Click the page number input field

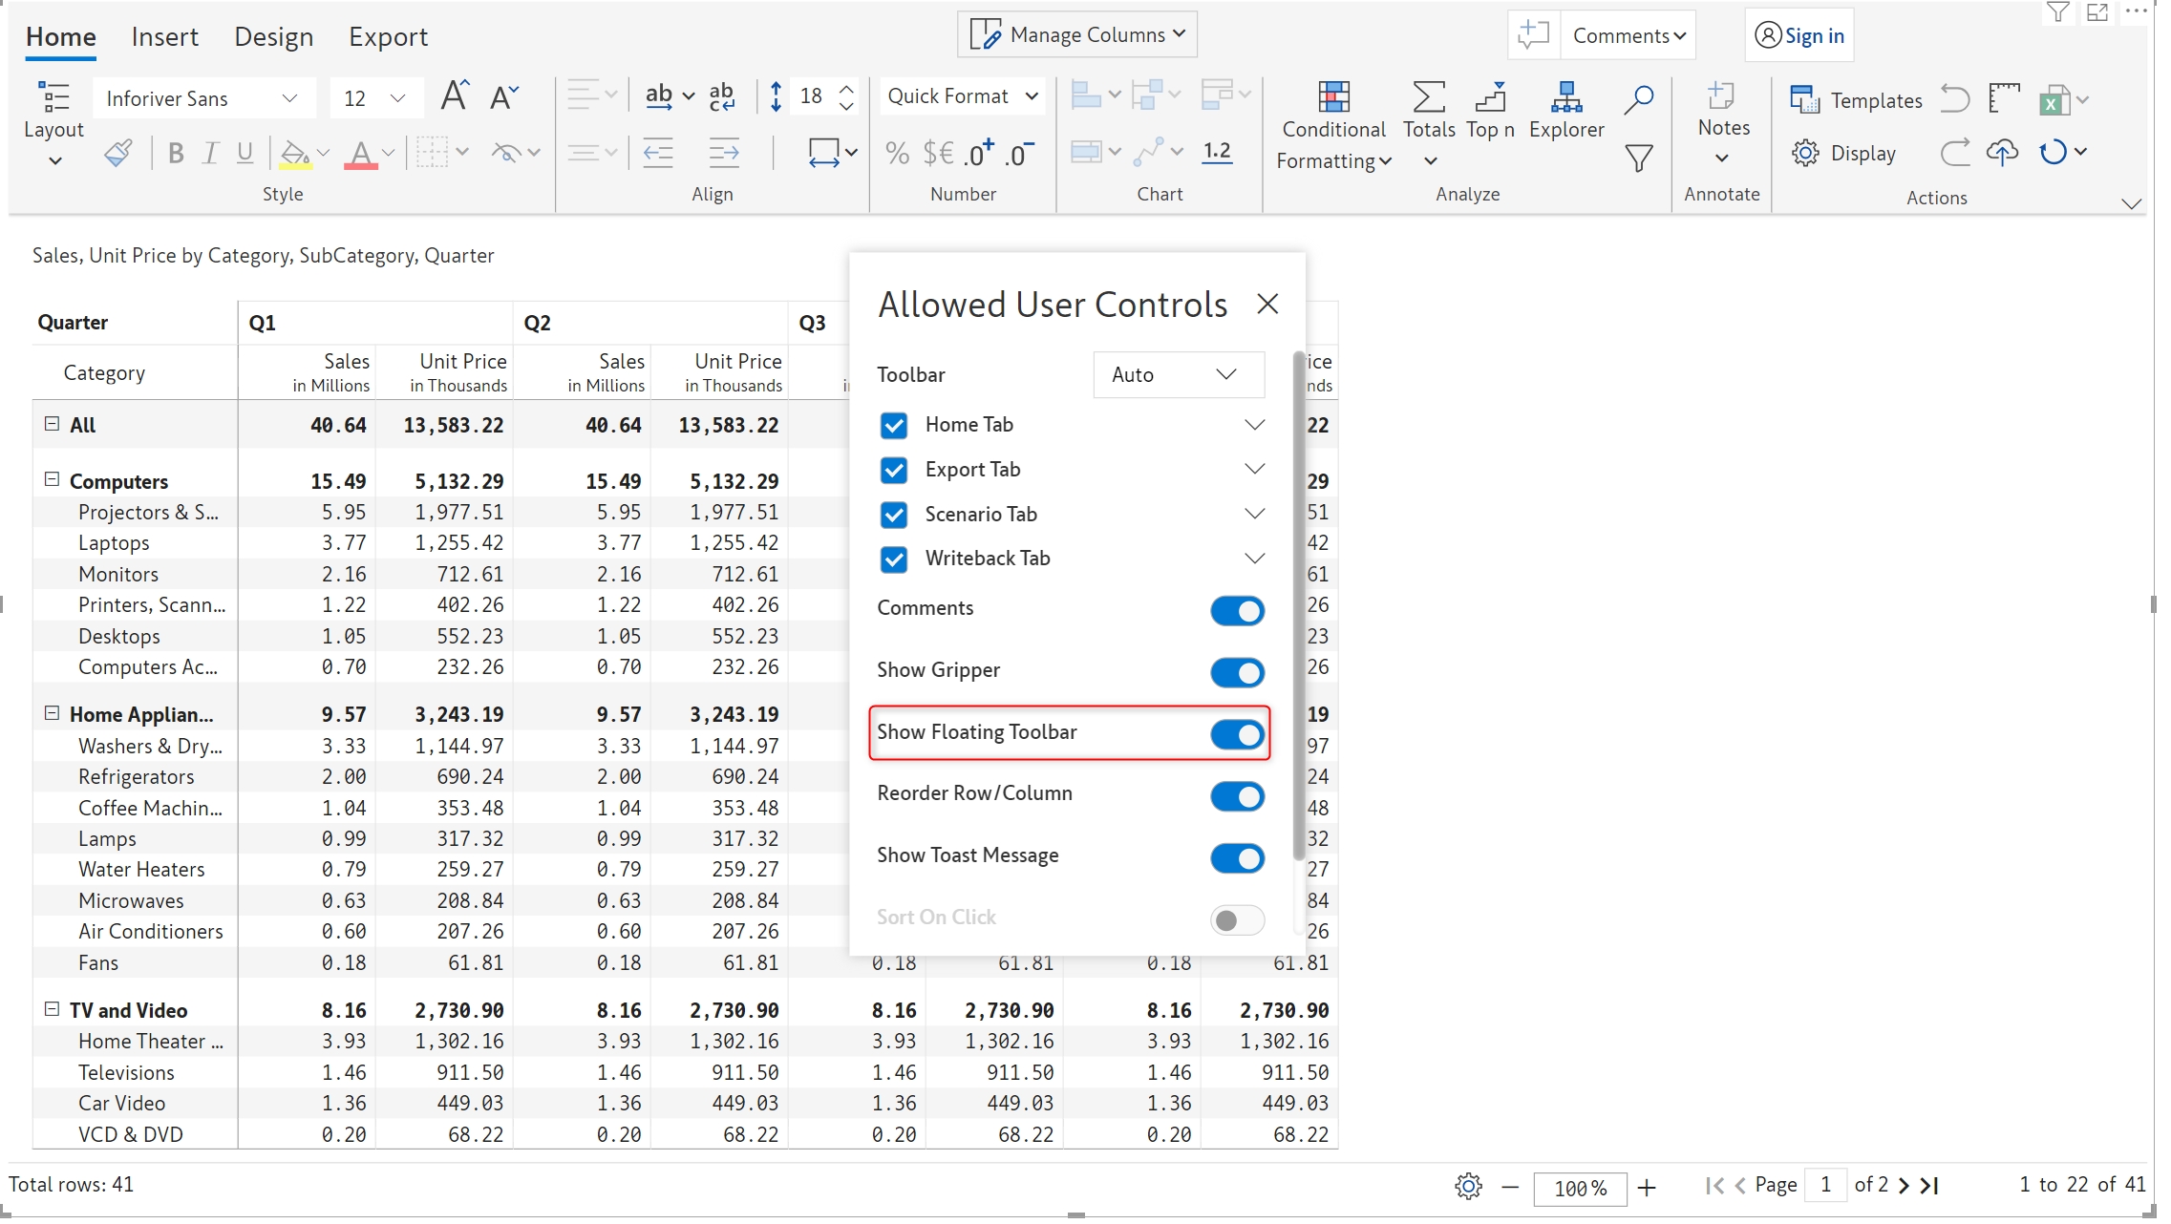1824,1185
